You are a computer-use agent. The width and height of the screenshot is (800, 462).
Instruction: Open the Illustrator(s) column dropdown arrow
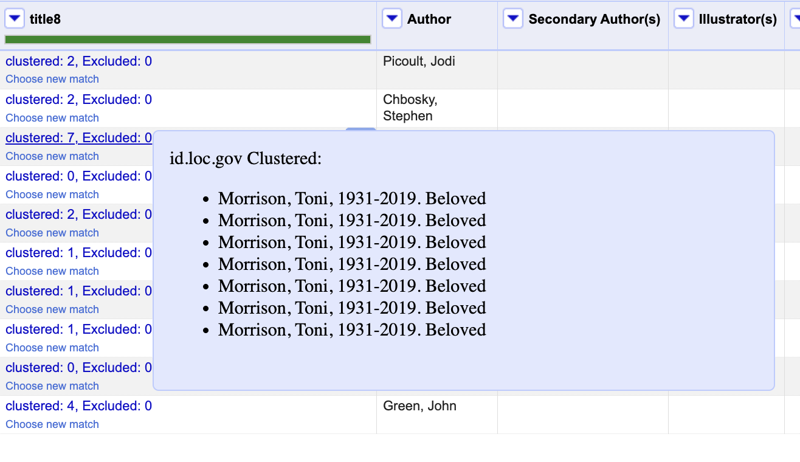click(684, 19)
